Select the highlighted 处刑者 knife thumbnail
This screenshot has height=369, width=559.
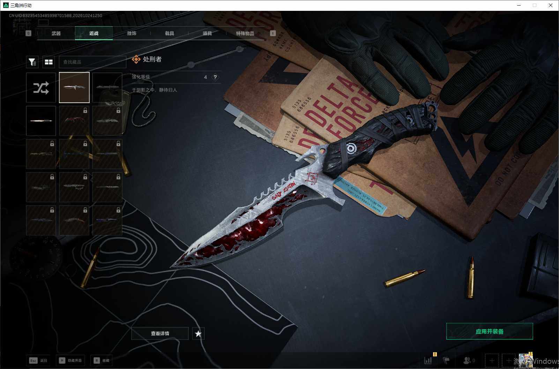74,88
